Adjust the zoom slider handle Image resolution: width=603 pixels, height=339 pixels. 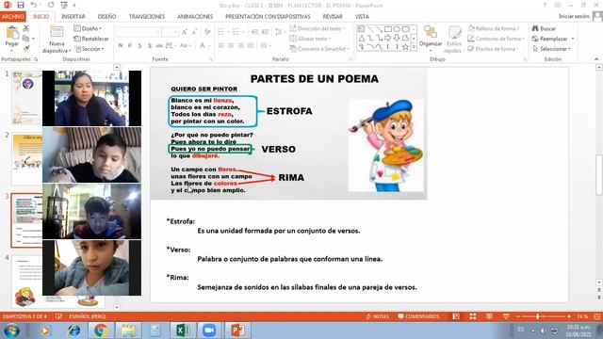coord(538,316)
